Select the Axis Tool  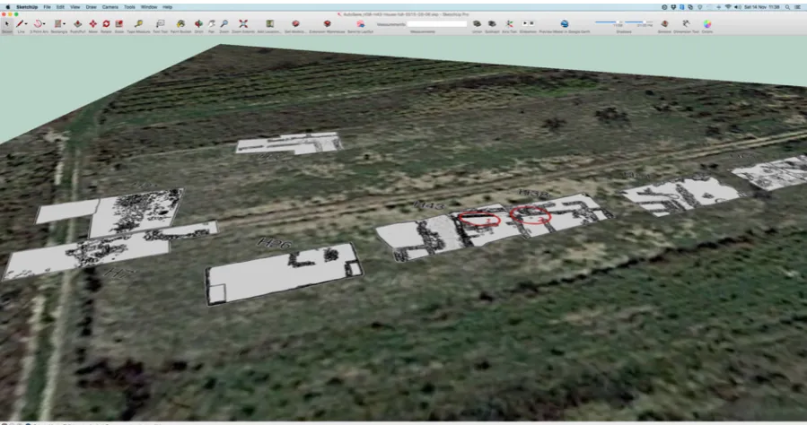(509, 23)
